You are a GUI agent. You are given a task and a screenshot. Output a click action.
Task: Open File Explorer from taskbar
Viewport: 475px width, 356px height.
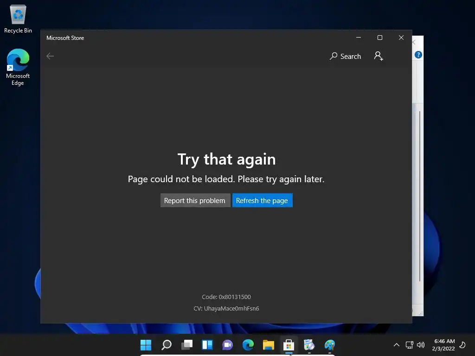[269, 345]
